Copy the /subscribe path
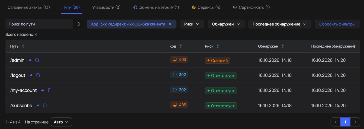 tap(45, 106)
